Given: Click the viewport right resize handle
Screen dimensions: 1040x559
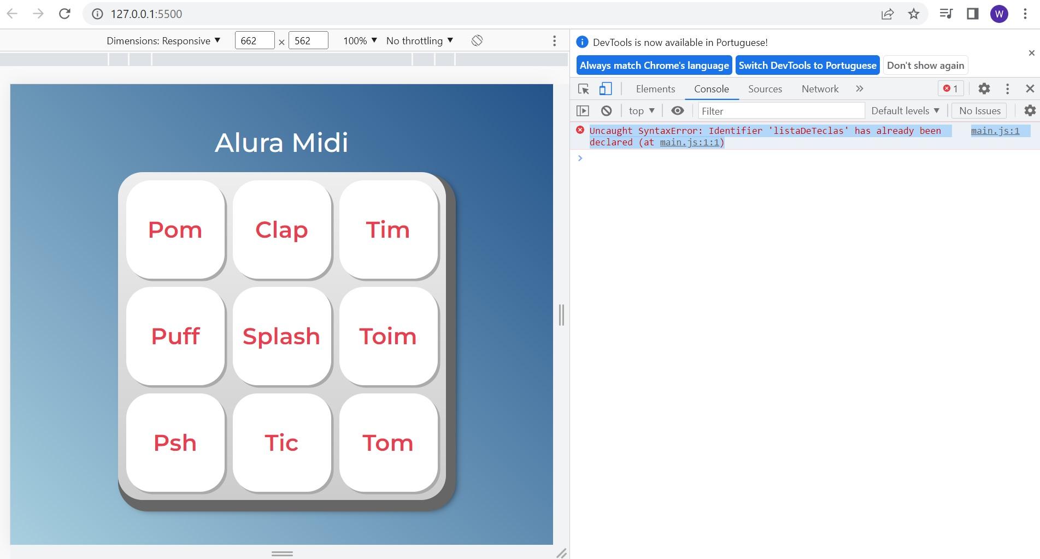Looking at the screenshot, I should (x=561, y=315).
